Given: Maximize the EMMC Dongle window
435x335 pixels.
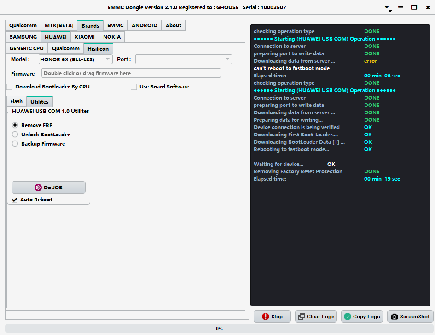Looking at the screenshot, I should pos(414,7).
